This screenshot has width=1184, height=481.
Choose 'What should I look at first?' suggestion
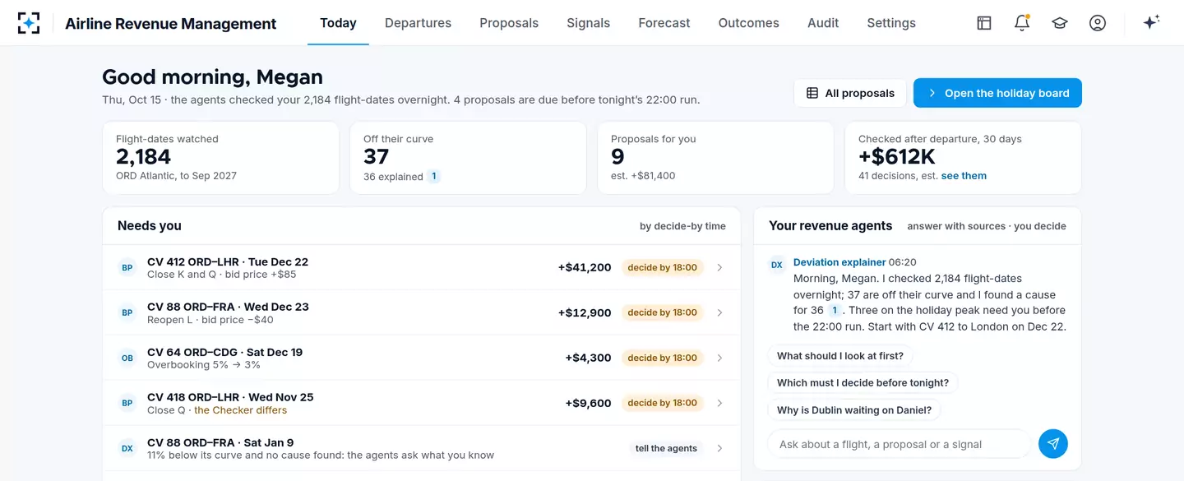click(x=840, y=356)
